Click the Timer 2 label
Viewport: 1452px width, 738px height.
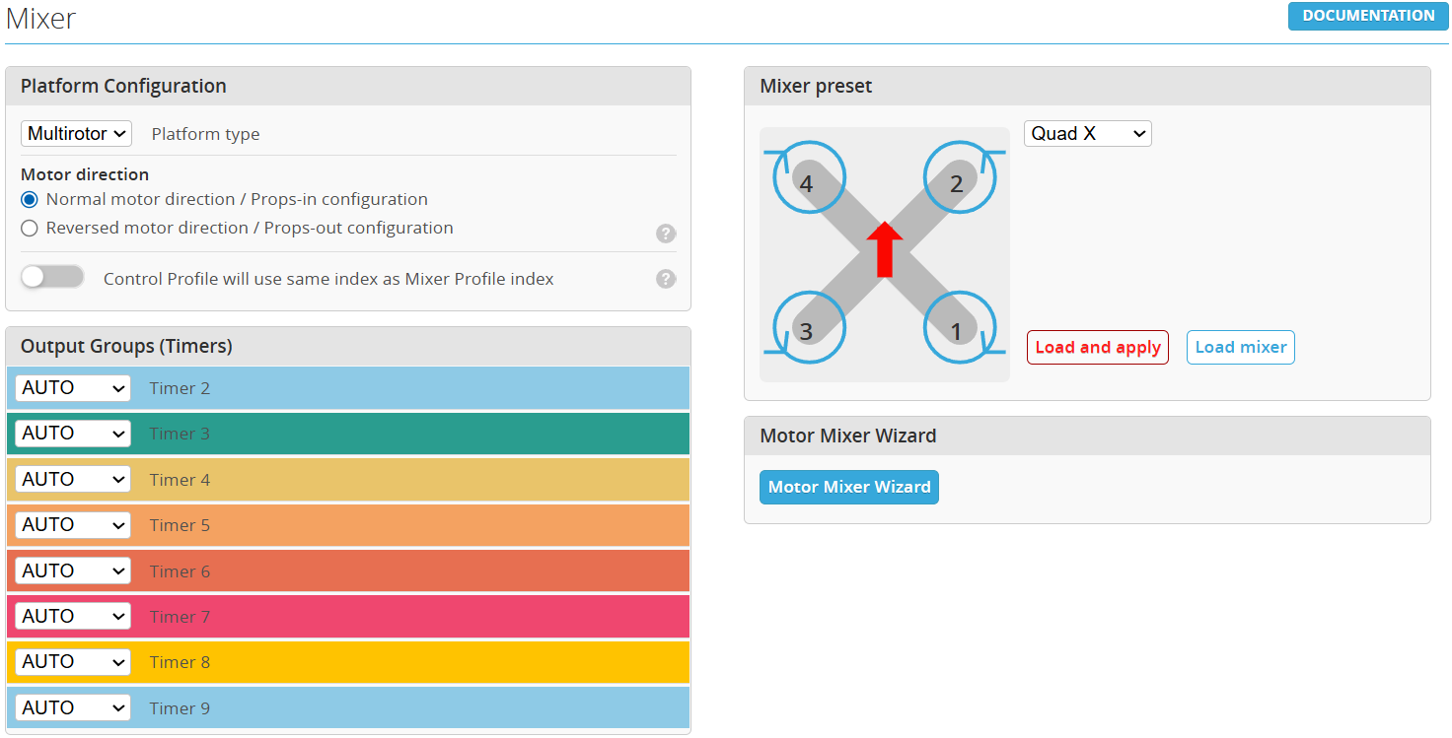click(x=180, y=388)
